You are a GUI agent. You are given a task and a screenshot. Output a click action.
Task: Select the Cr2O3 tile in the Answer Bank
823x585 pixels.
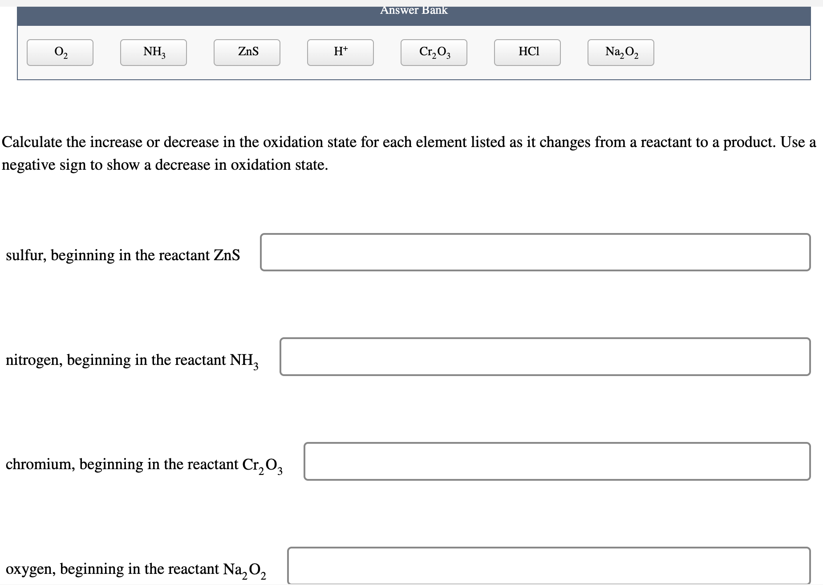(434, 52)
